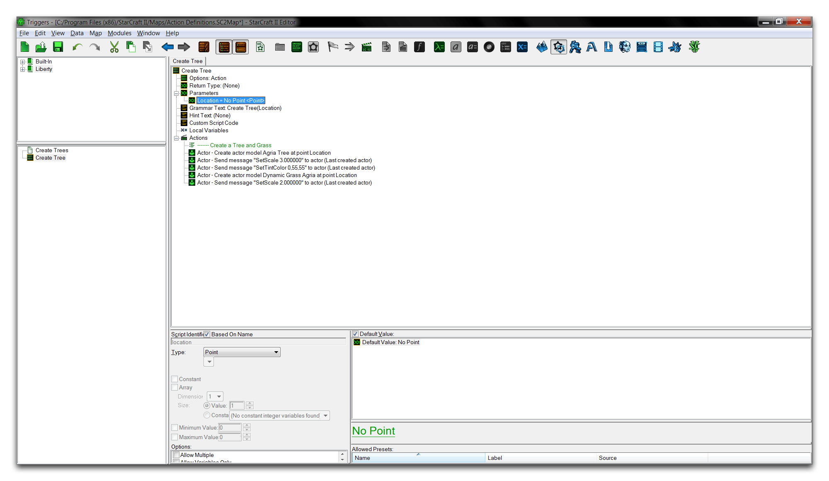Click the green No Point value link
Screen dimensions: 829x481
(x=373, y=431)
